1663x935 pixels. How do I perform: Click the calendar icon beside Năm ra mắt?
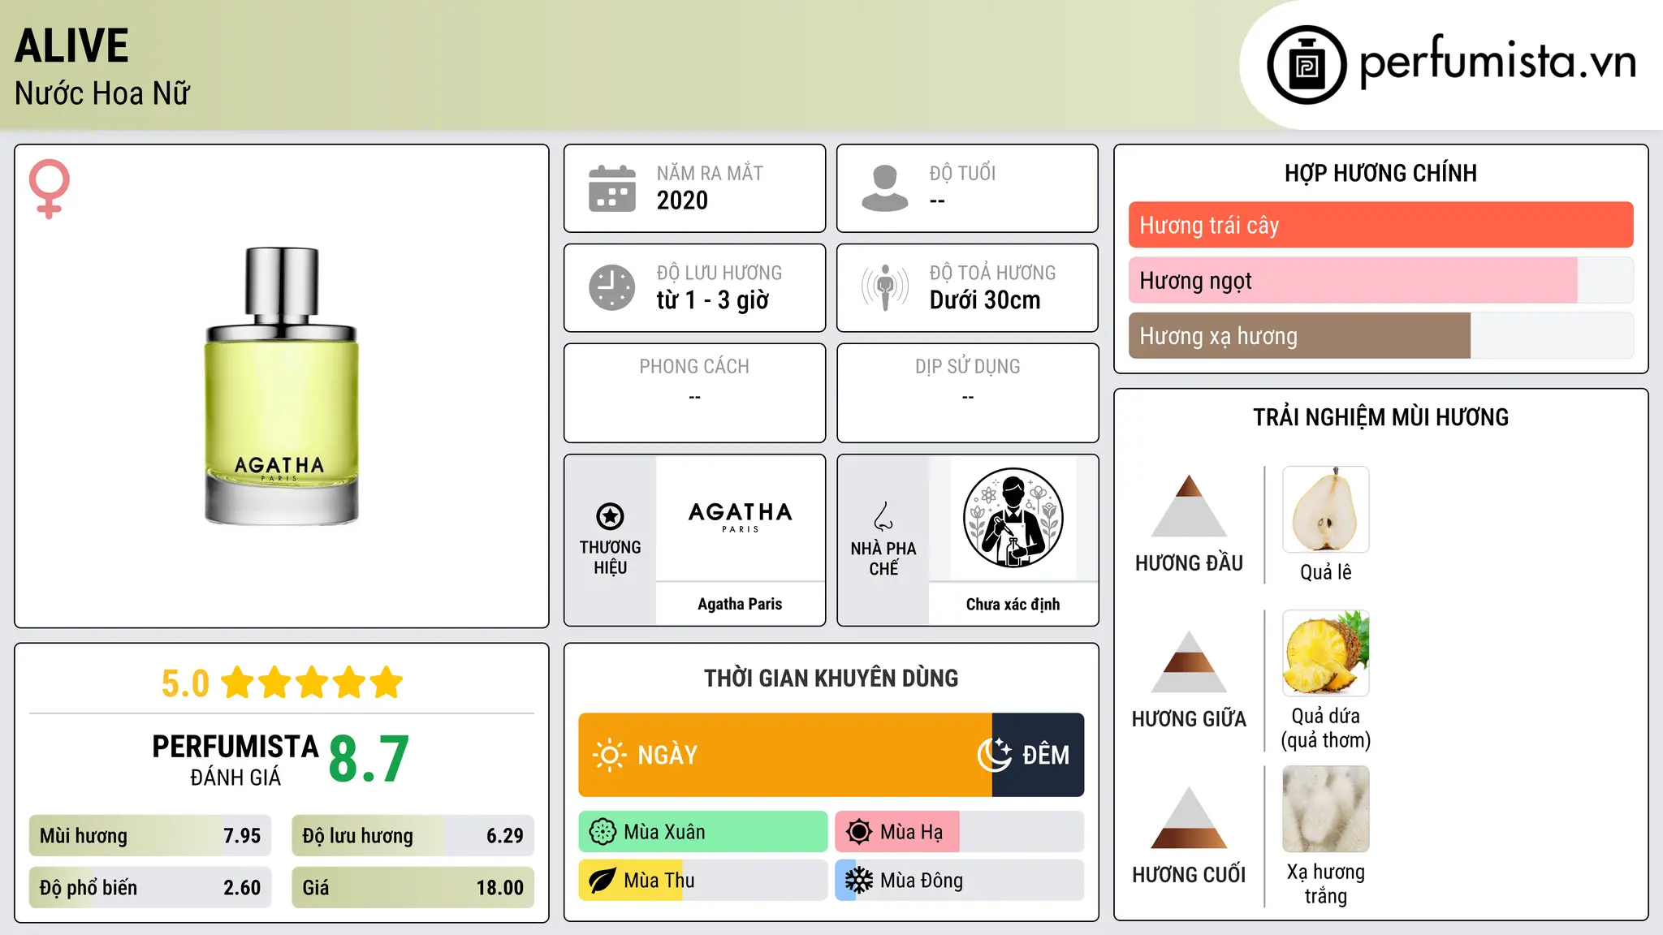(x=612, y=188)
